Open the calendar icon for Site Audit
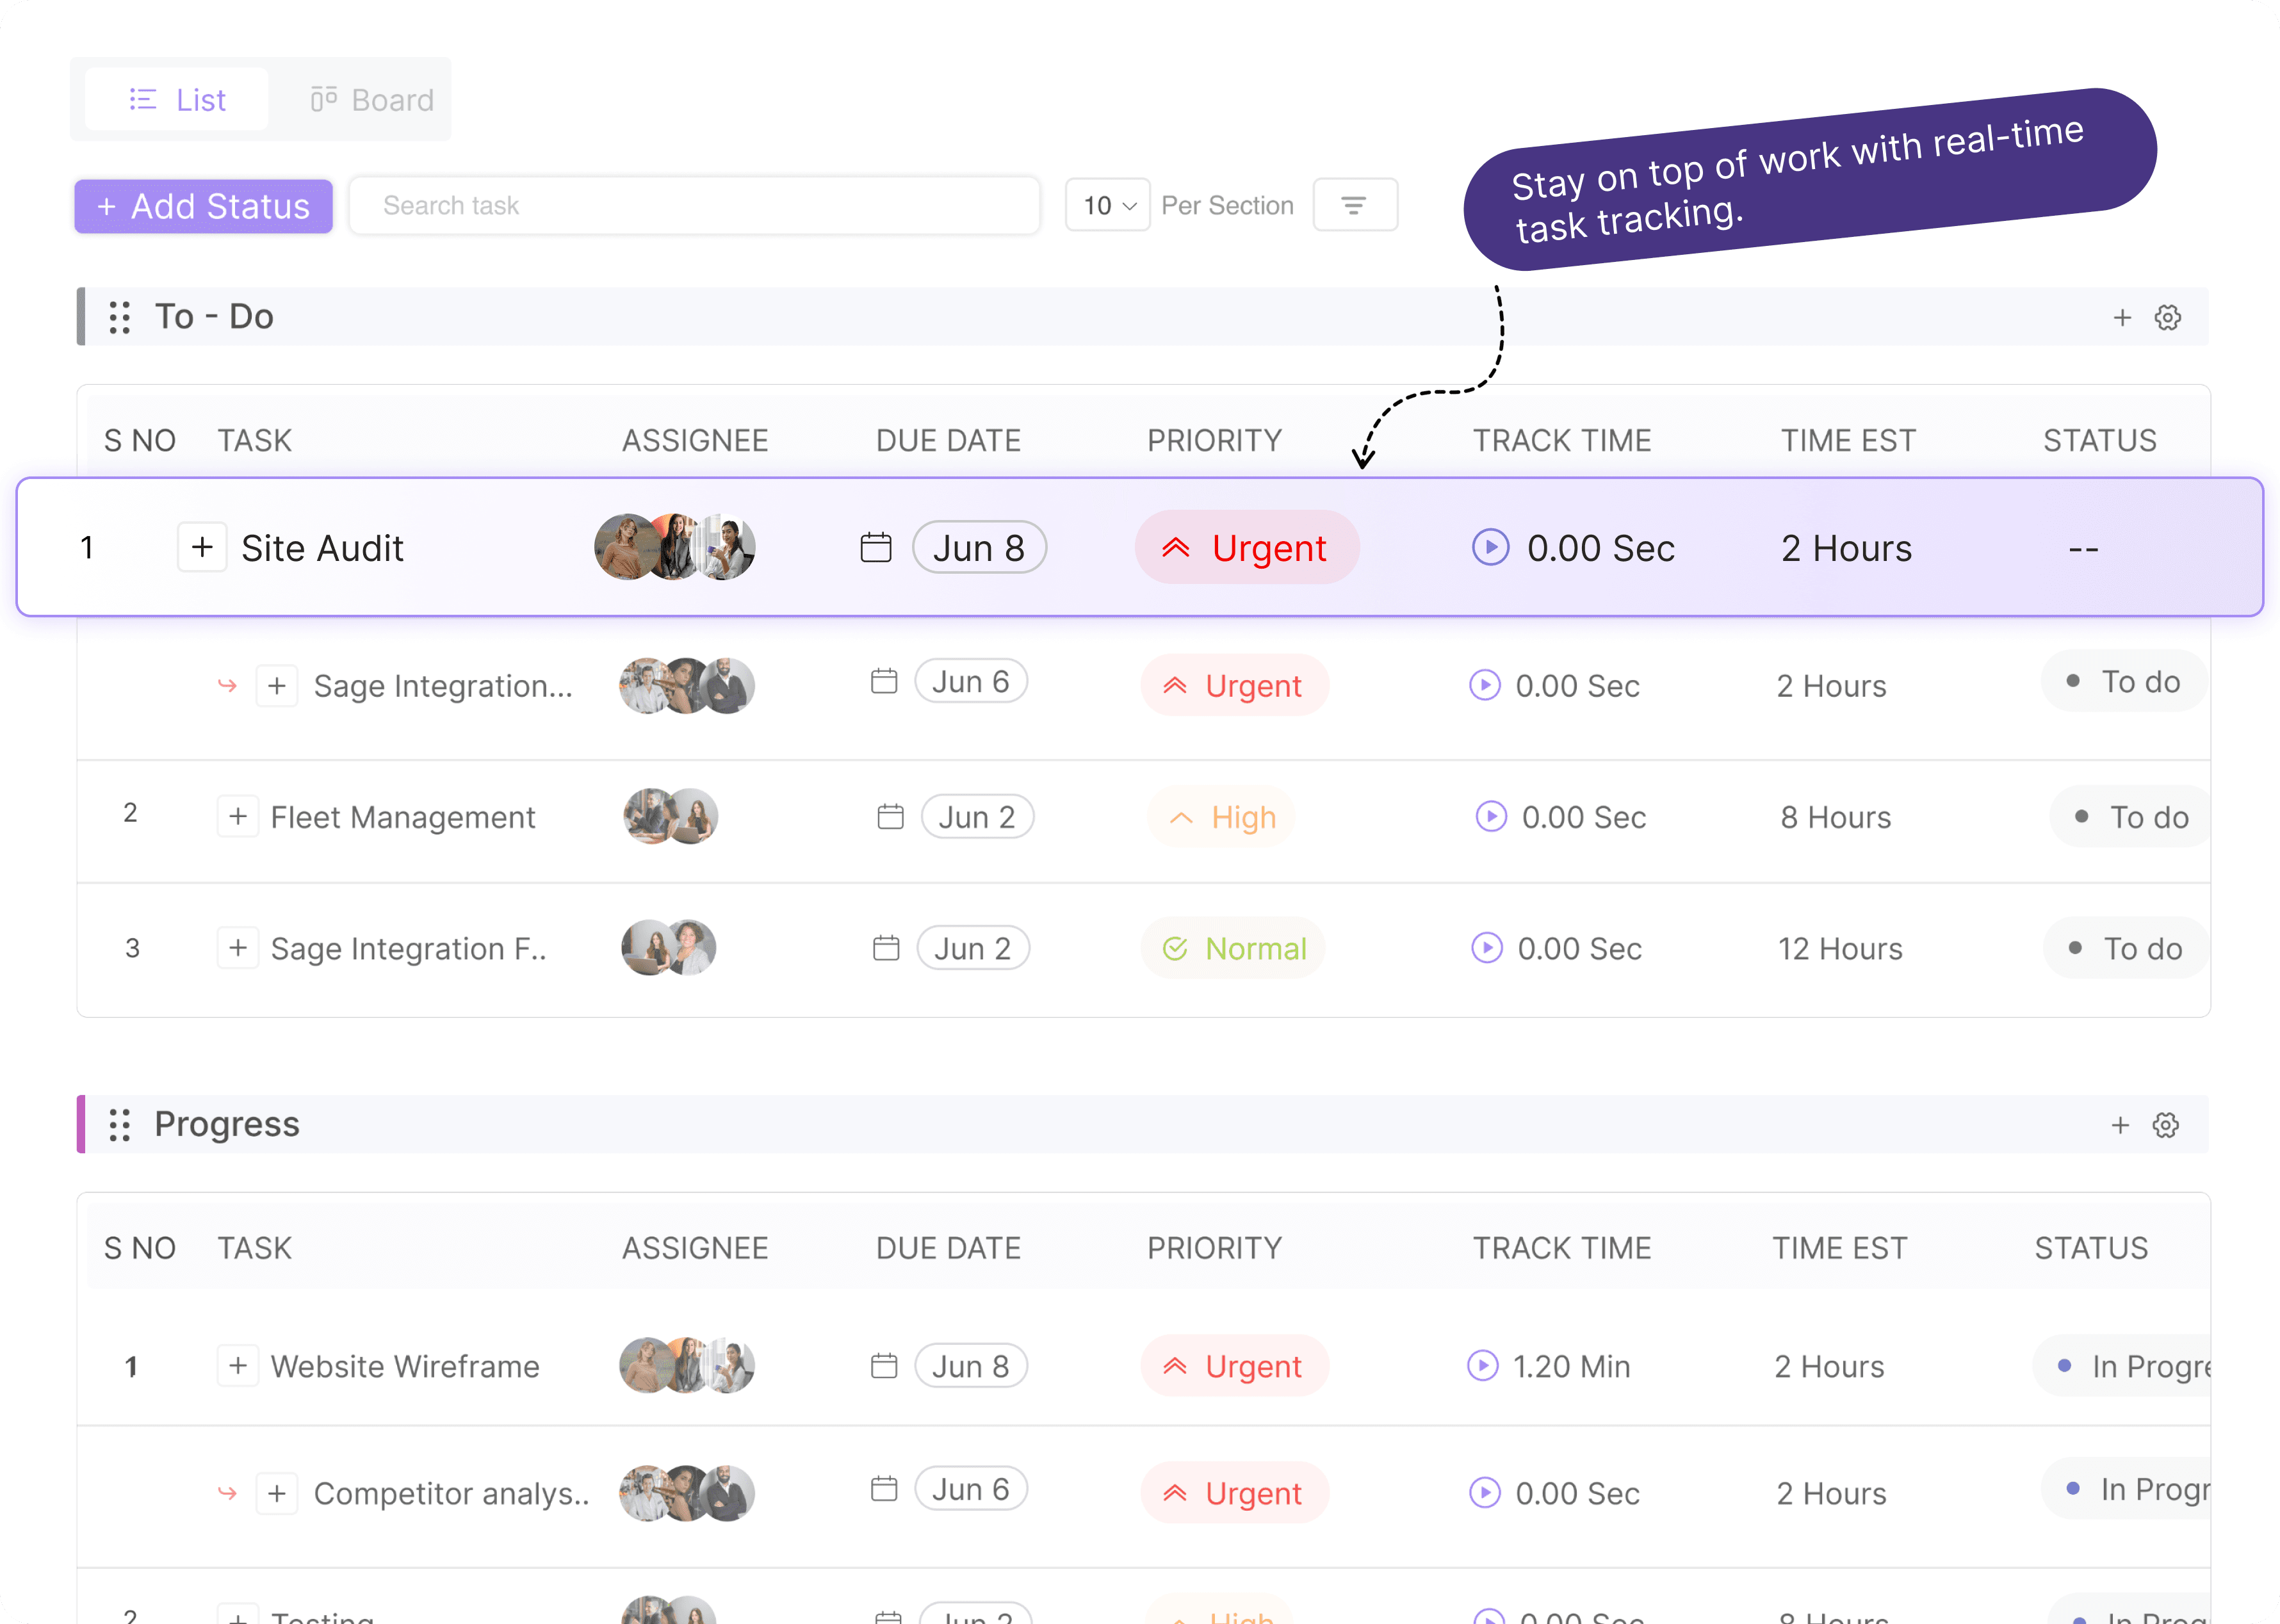 (x=876, y=547)
